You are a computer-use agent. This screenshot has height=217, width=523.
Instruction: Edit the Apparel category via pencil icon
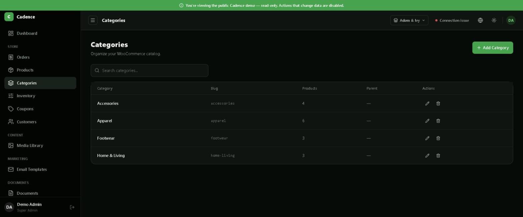[427, 121]
